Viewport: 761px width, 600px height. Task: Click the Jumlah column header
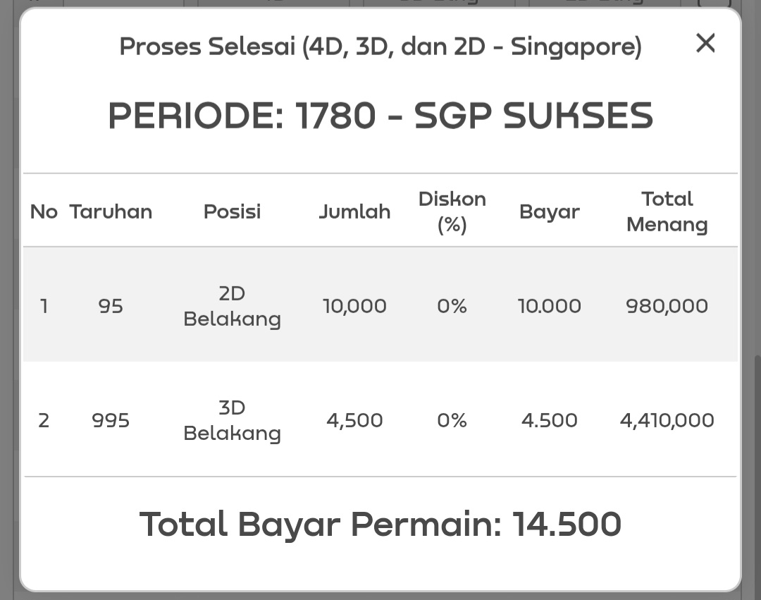(x=354, y=212)
